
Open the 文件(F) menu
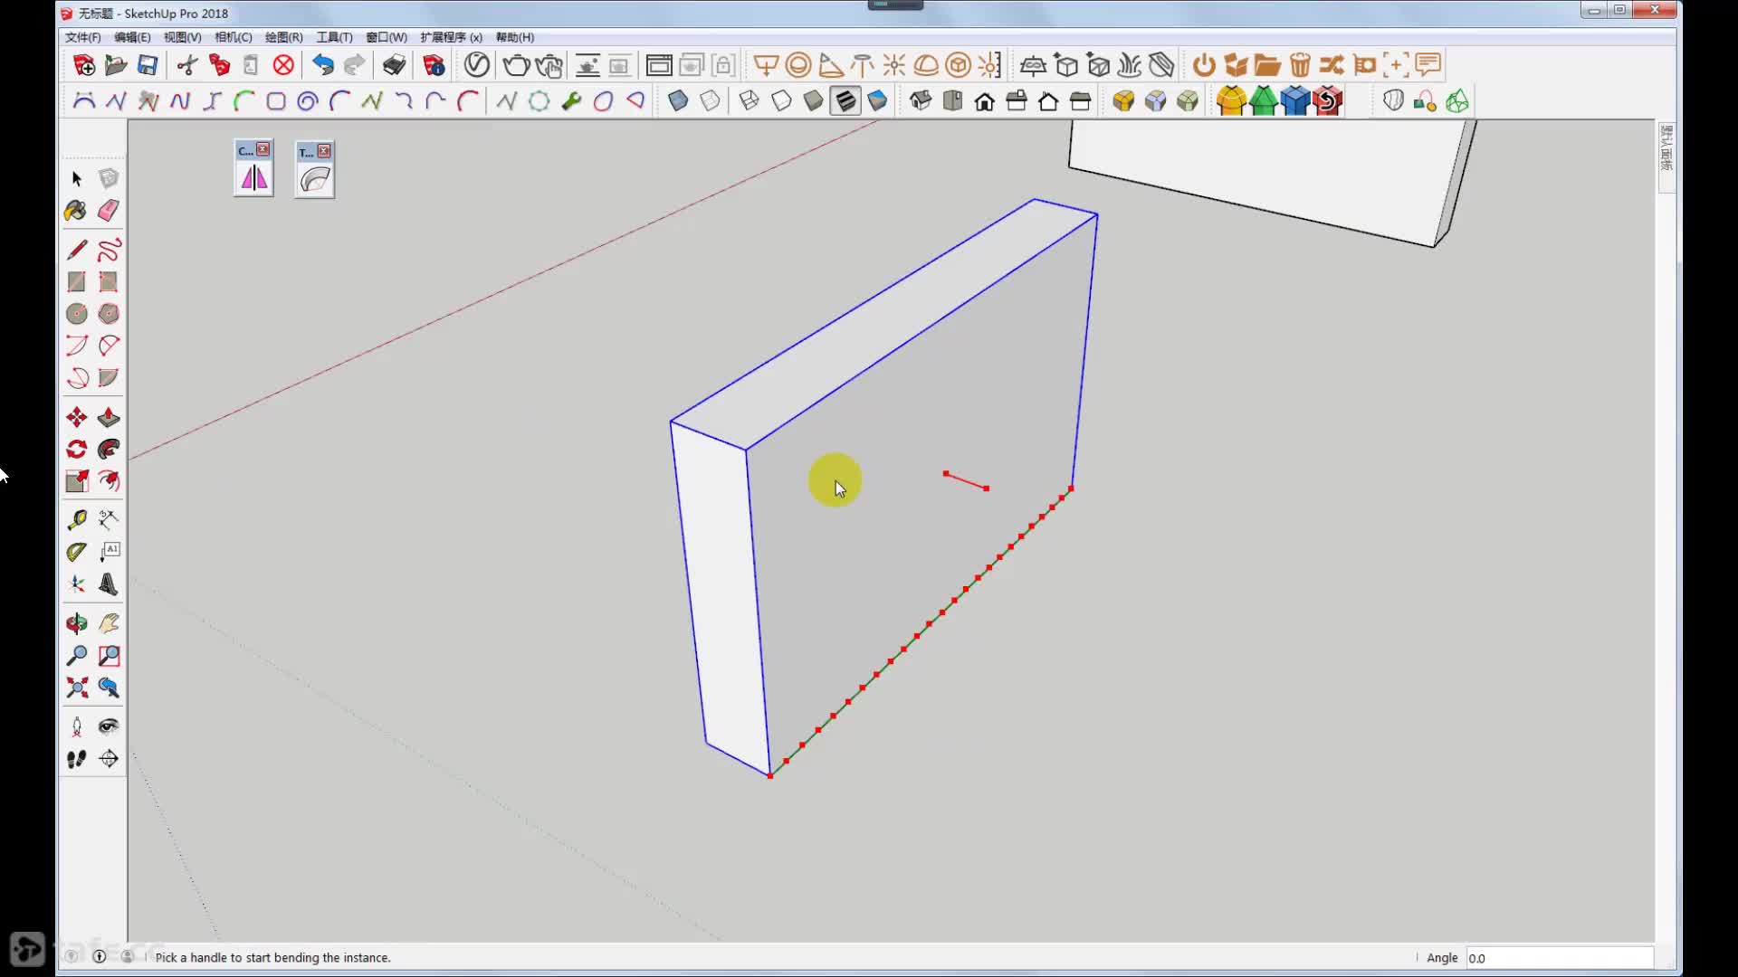(83, 37)
